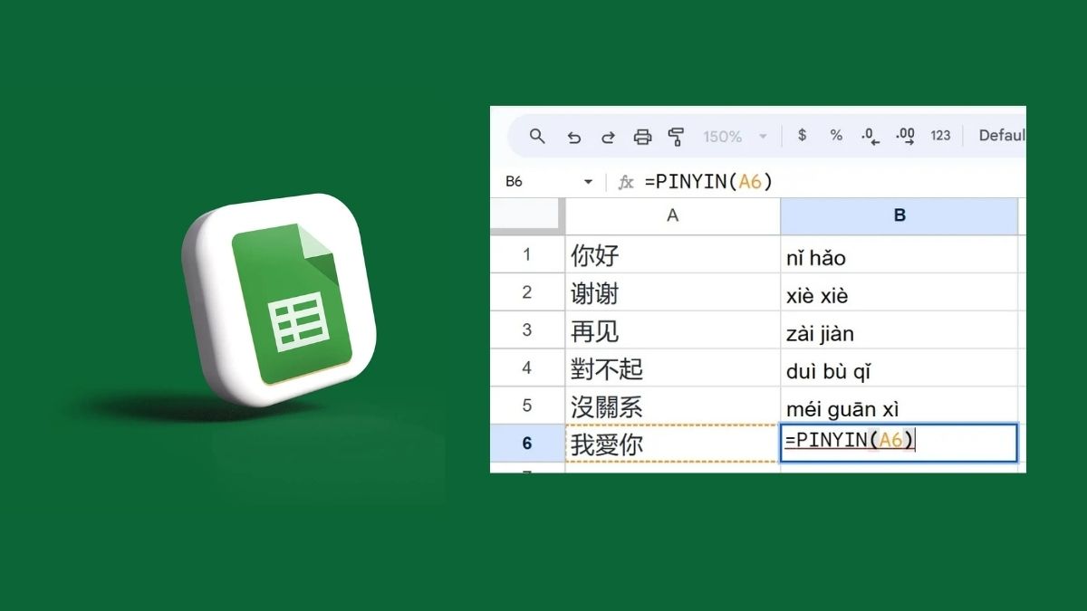
Task: Select column A header
Action: click(x=672, y=215)
